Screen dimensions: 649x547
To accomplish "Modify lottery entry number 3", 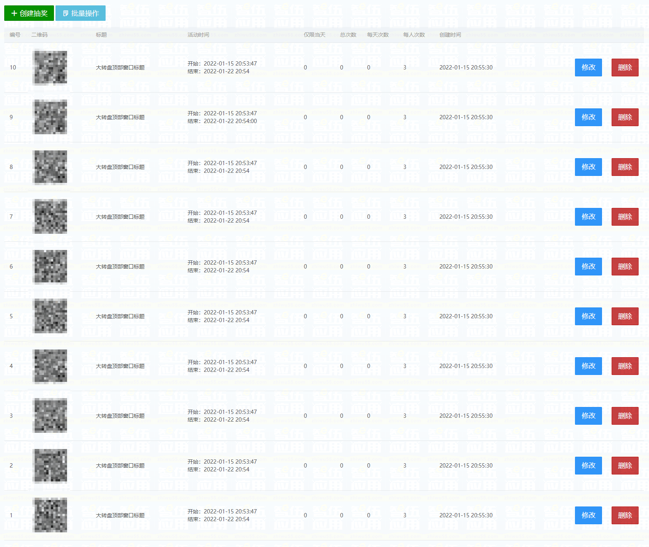I will click(588, 416).
